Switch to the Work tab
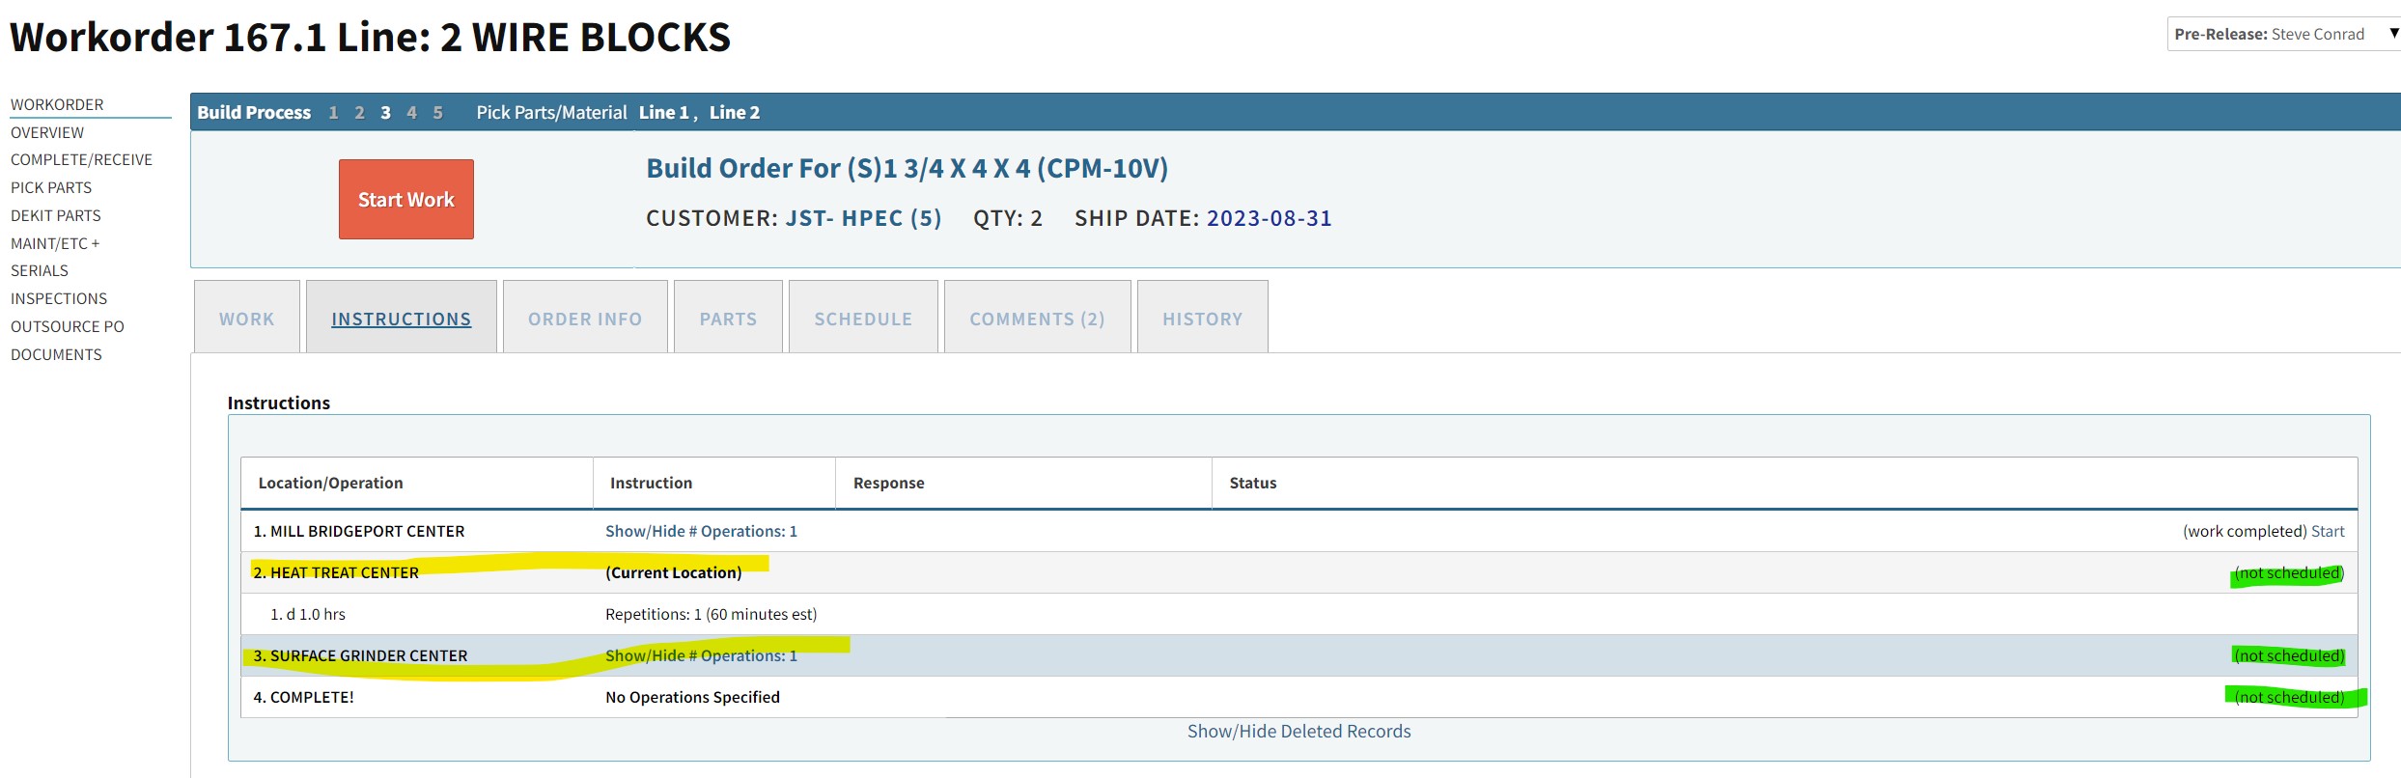Image resolution: width=2401 pixels, height=778 pixels. 246,319
